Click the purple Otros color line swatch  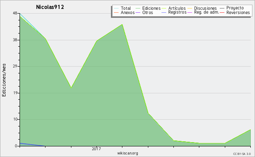tap(138, 12)
